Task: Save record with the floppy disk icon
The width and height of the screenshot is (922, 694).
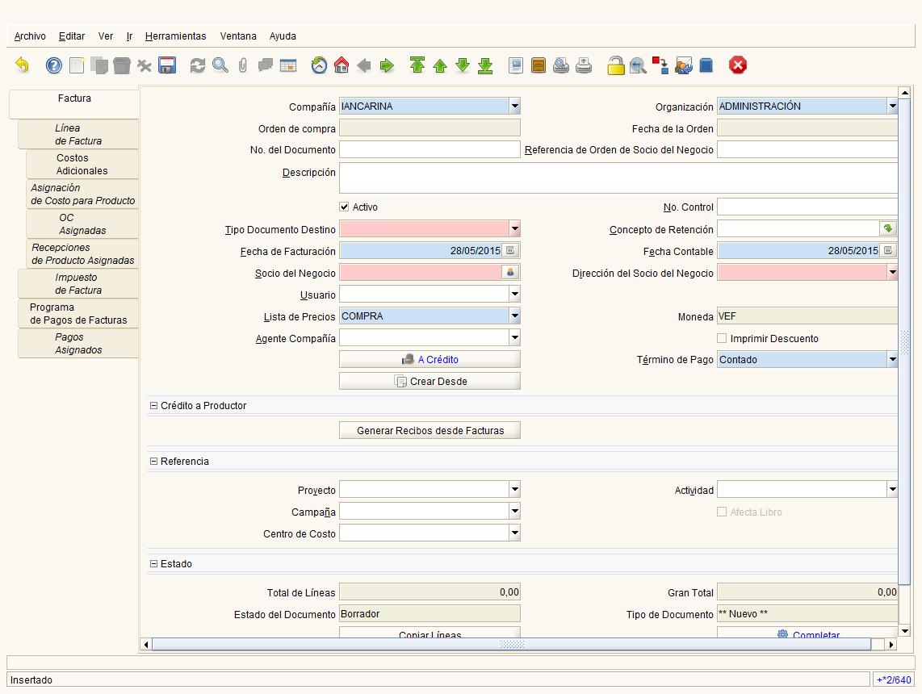Action: pos(167,65)
